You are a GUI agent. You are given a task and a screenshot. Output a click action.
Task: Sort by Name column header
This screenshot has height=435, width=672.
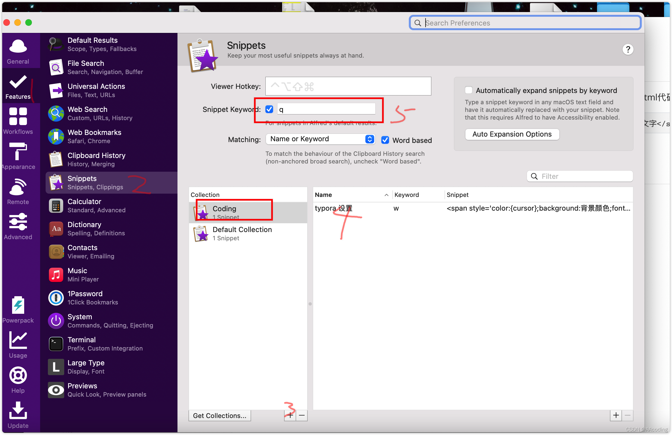[x=352, y=195]
